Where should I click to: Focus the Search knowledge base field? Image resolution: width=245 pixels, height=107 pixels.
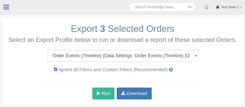[x=159, y=7]
